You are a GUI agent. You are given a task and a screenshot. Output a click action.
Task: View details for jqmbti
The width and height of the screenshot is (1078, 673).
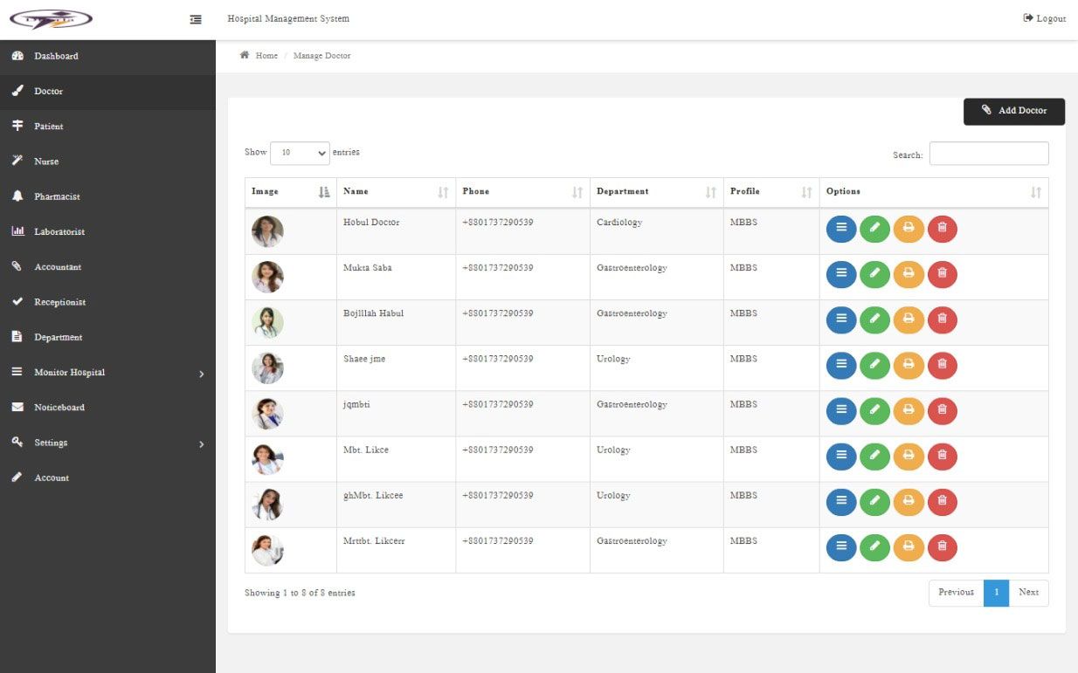point(841,410)
